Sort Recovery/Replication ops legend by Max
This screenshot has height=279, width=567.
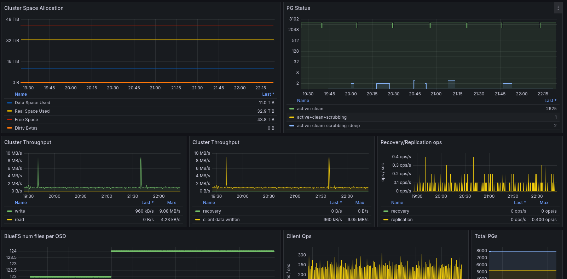(x=544, y=203)
